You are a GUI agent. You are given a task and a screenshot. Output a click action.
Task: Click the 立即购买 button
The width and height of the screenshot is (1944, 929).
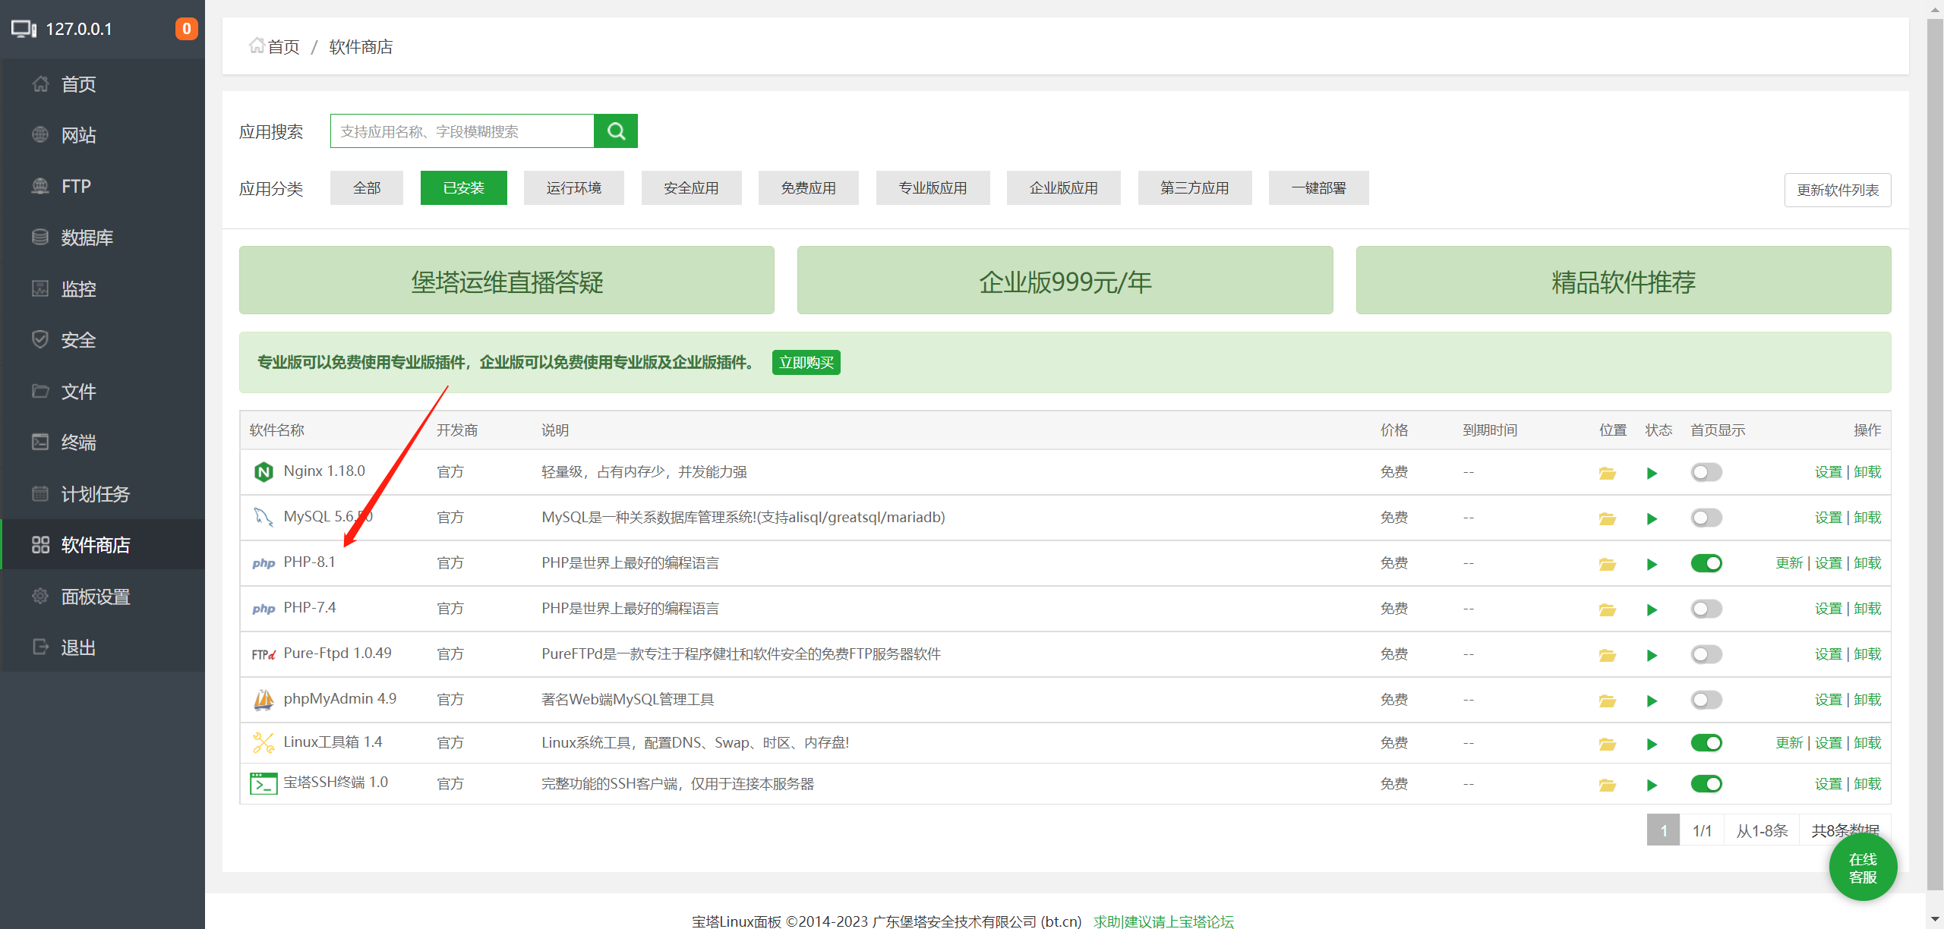point(806,362)
